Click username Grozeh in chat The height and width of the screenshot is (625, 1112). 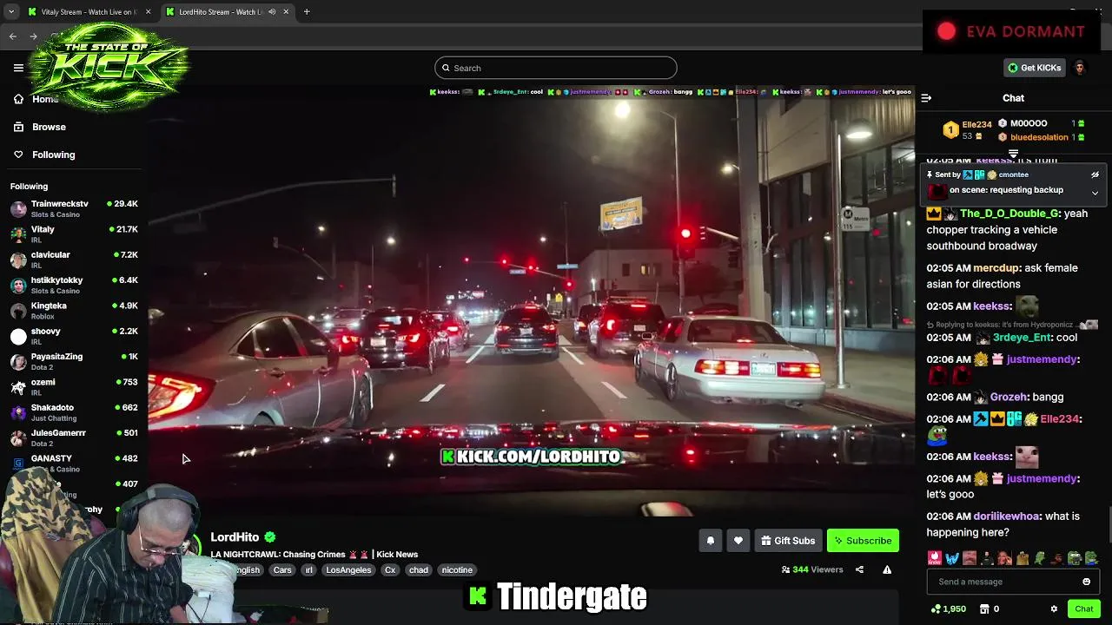1009,397
